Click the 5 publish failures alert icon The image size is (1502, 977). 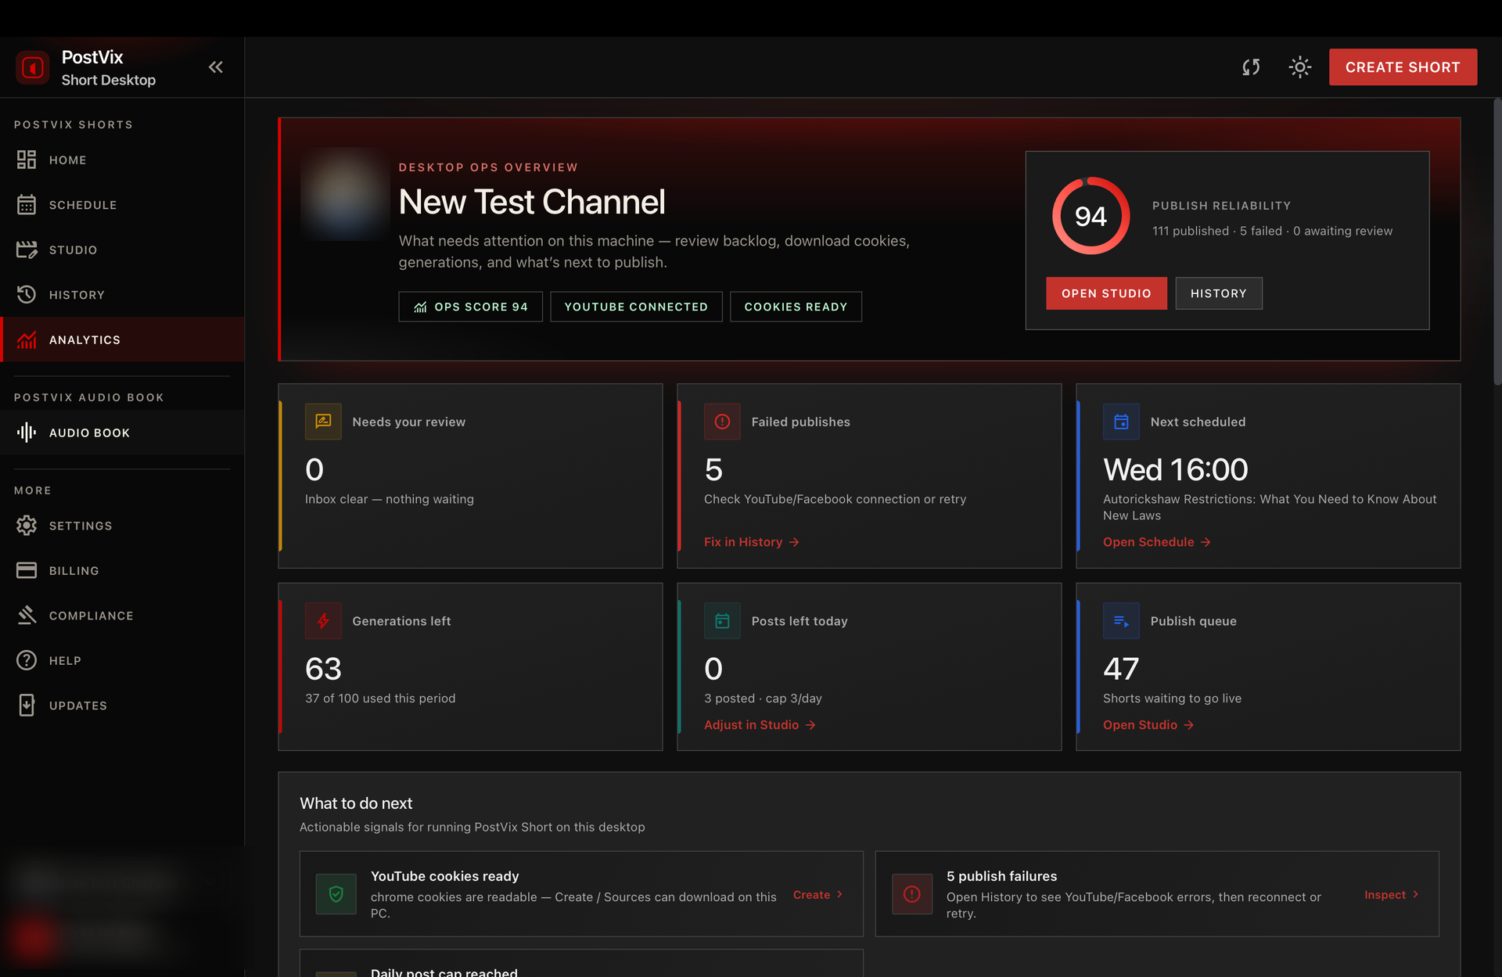click(912, 894)
